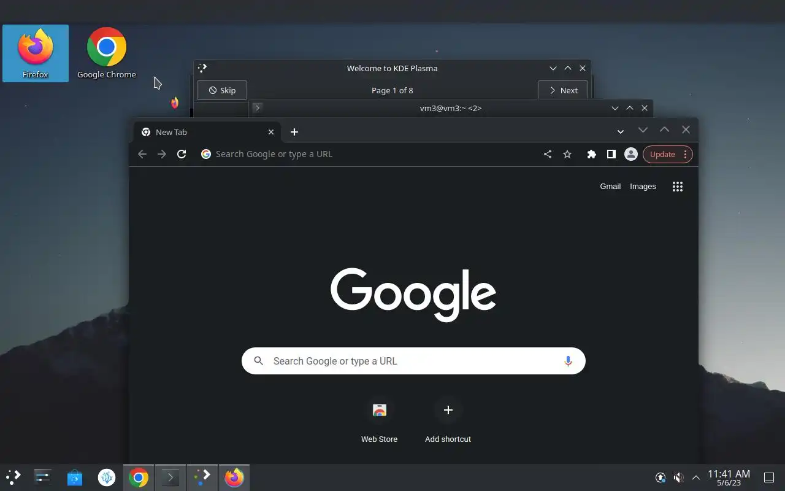Open Chrome tab search dropdown
This screenshot has width=785, height=491.
pos(621,132)
